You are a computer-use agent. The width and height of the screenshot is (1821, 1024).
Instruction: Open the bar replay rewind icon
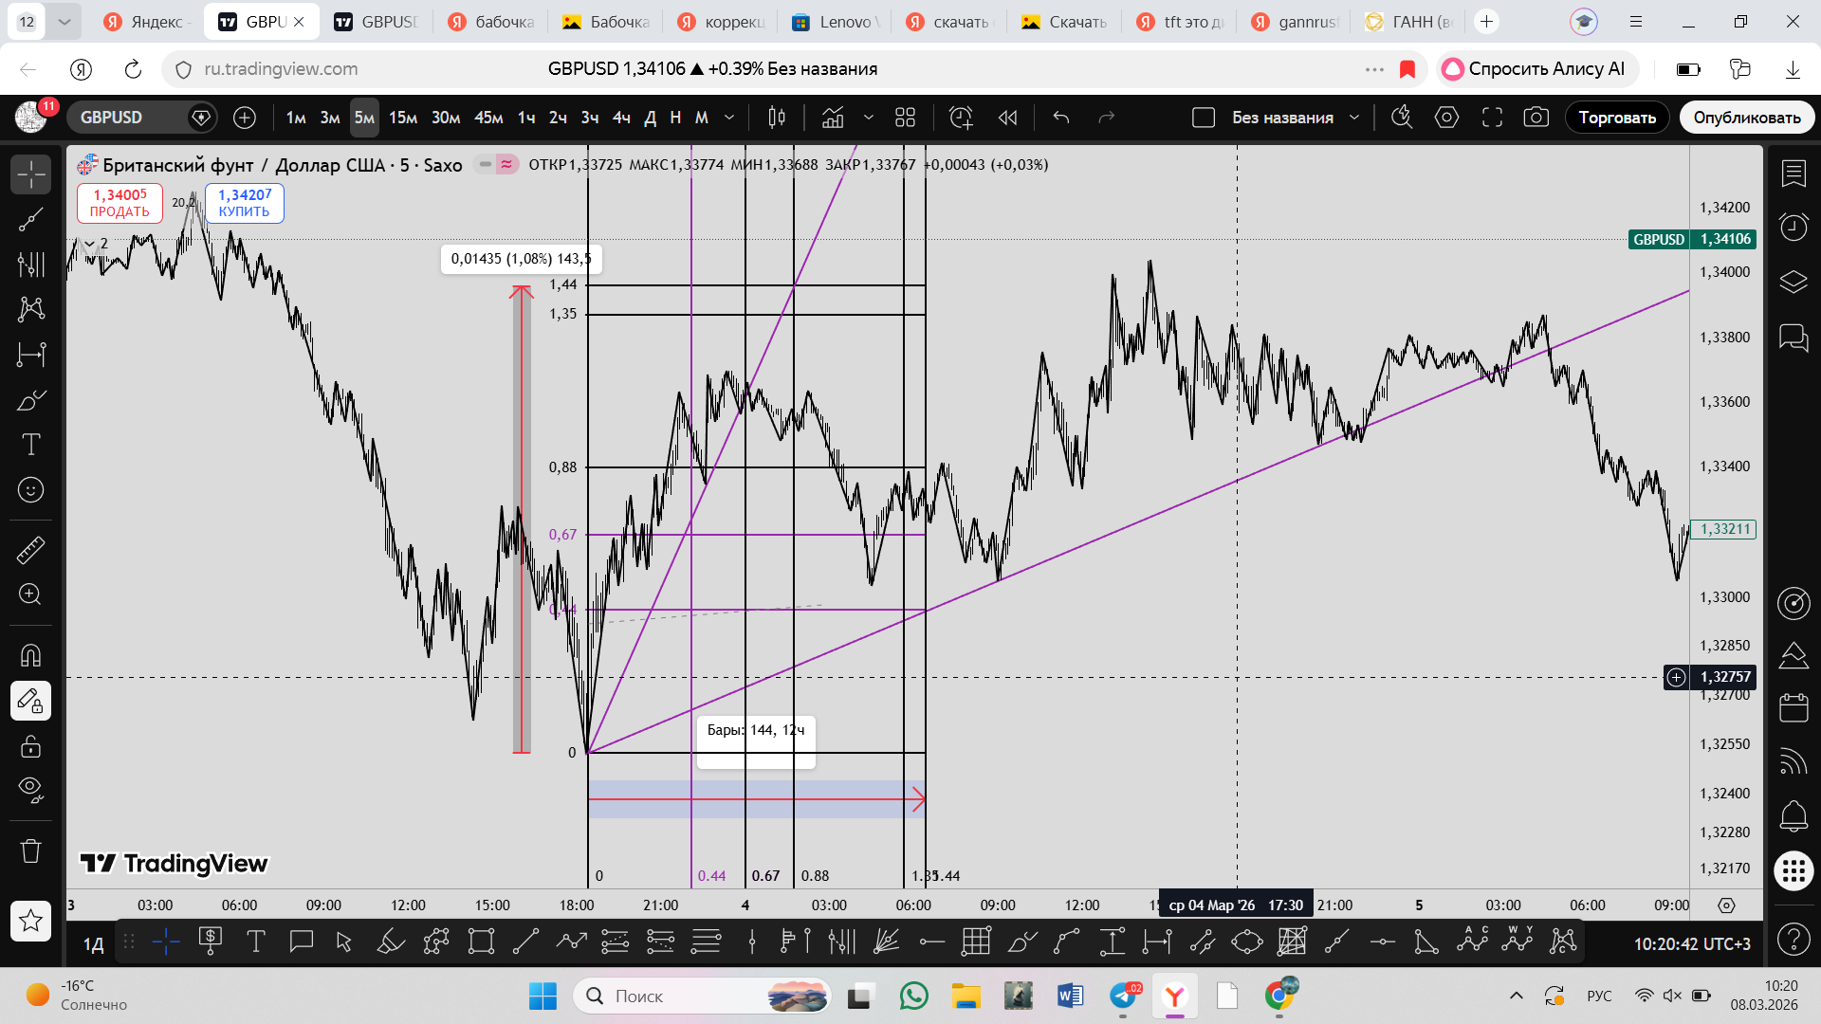[1007, 118]
